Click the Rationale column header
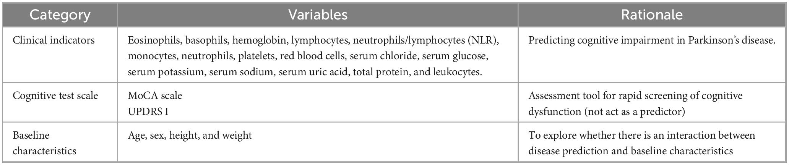The image size is (789, 165). click(652, 15)
